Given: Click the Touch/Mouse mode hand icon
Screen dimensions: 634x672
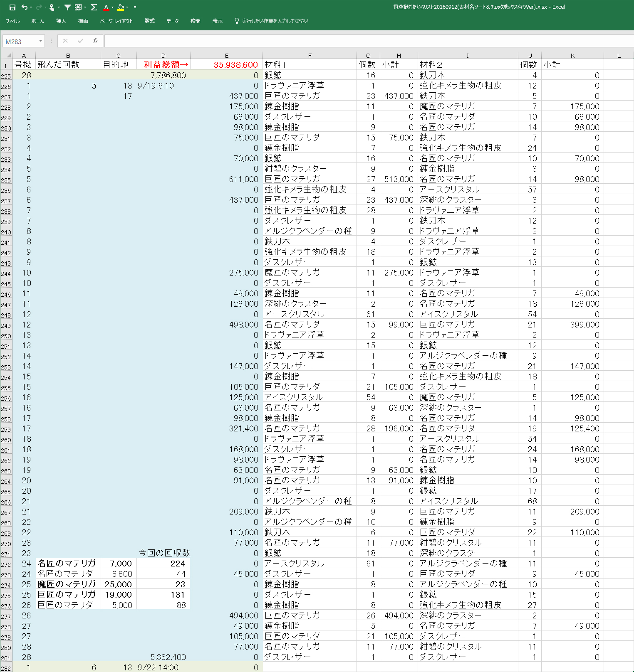Looking at the screenshot, I should click(52, 7).
